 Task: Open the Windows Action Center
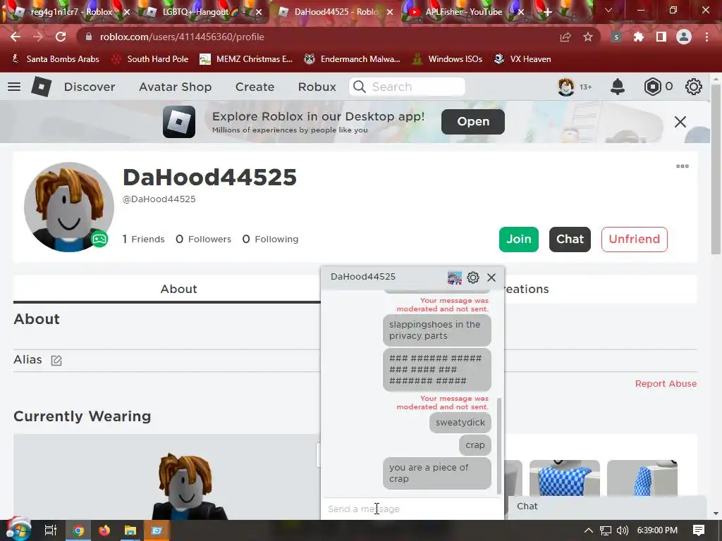[x=699, y=530]
